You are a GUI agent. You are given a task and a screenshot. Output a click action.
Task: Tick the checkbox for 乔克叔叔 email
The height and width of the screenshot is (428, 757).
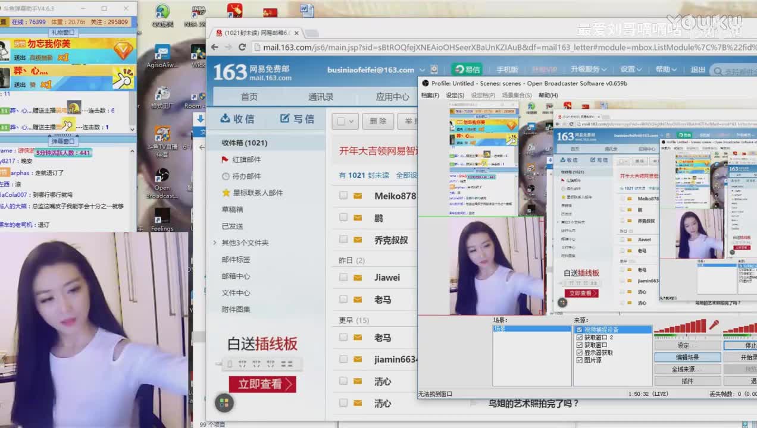tap(343, 240)
